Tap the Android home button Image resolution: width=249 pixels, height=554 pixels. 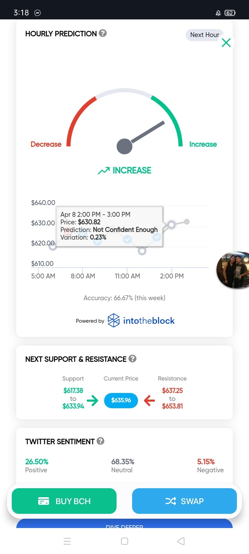pos(124,541)
